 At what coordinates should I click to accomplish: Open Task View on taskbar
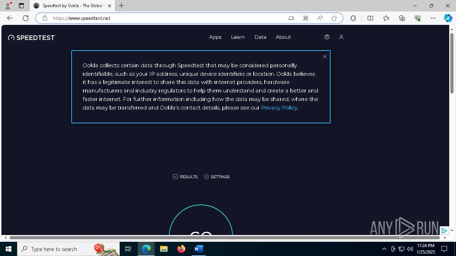(128, 249)
